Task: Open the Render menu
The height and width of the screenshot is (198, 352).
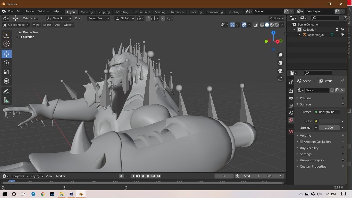Action: (x=30, y=11)
